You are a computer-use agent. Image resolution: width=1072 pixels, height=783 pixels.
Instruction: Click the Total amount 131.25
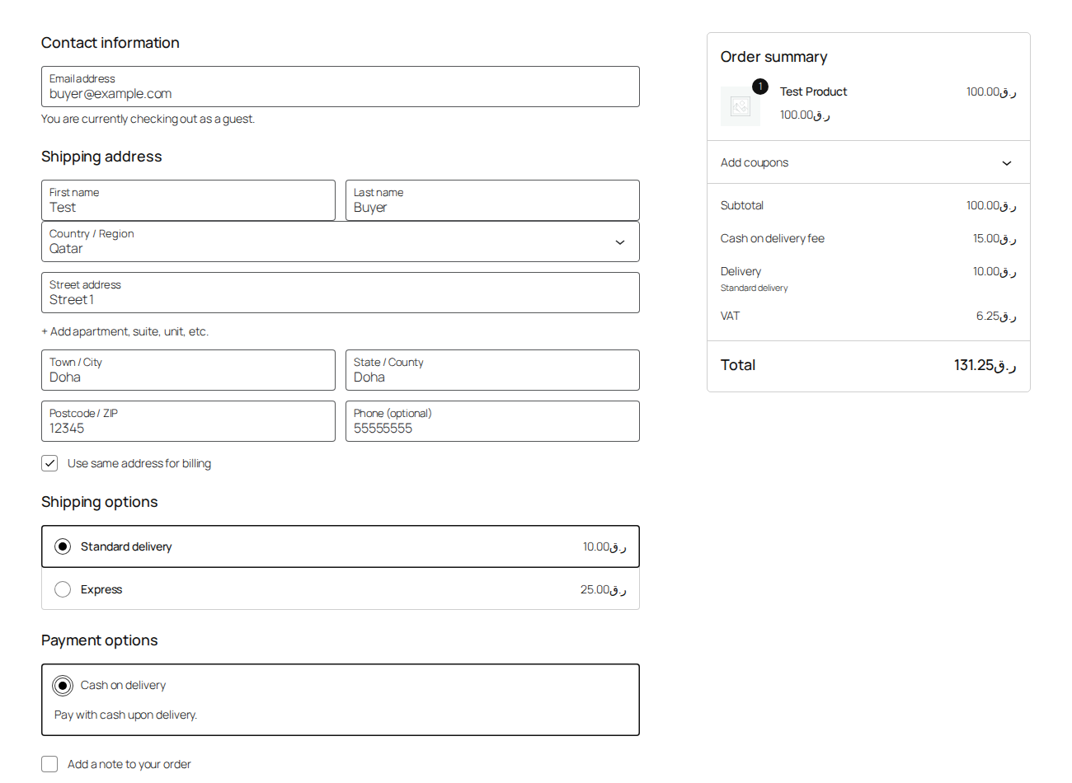[985, 365]
